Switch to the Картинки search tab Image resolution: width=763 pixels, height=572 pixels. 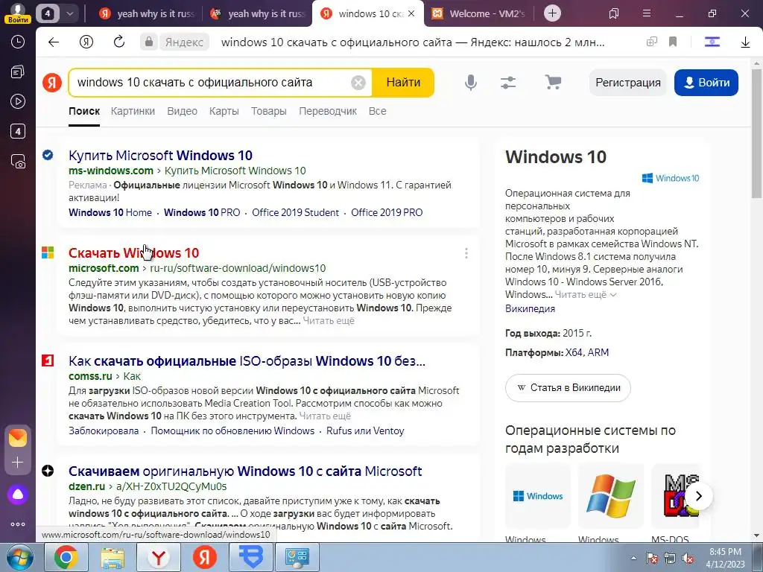pos(133,112)
